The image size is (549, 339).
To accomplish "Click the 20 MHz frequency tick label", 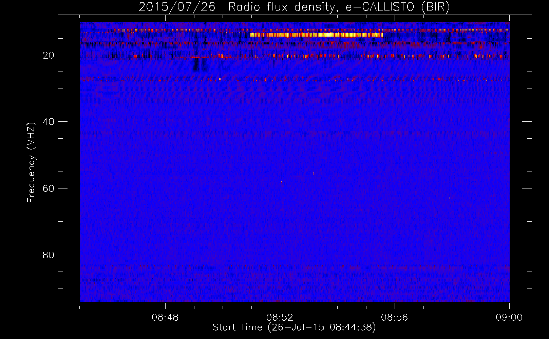I will tap(49, 55).
